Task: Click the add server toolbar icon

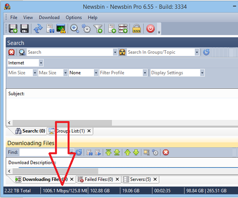Action: (112, 29)
